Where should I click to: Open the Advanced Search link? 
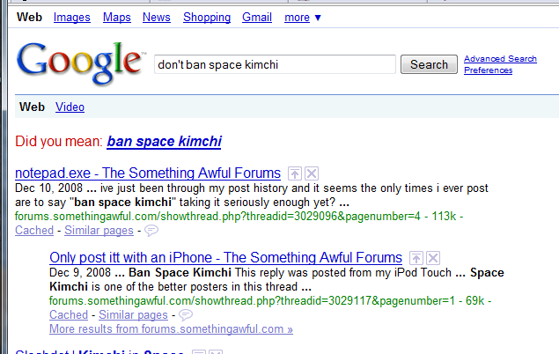[x=500, y=59]
